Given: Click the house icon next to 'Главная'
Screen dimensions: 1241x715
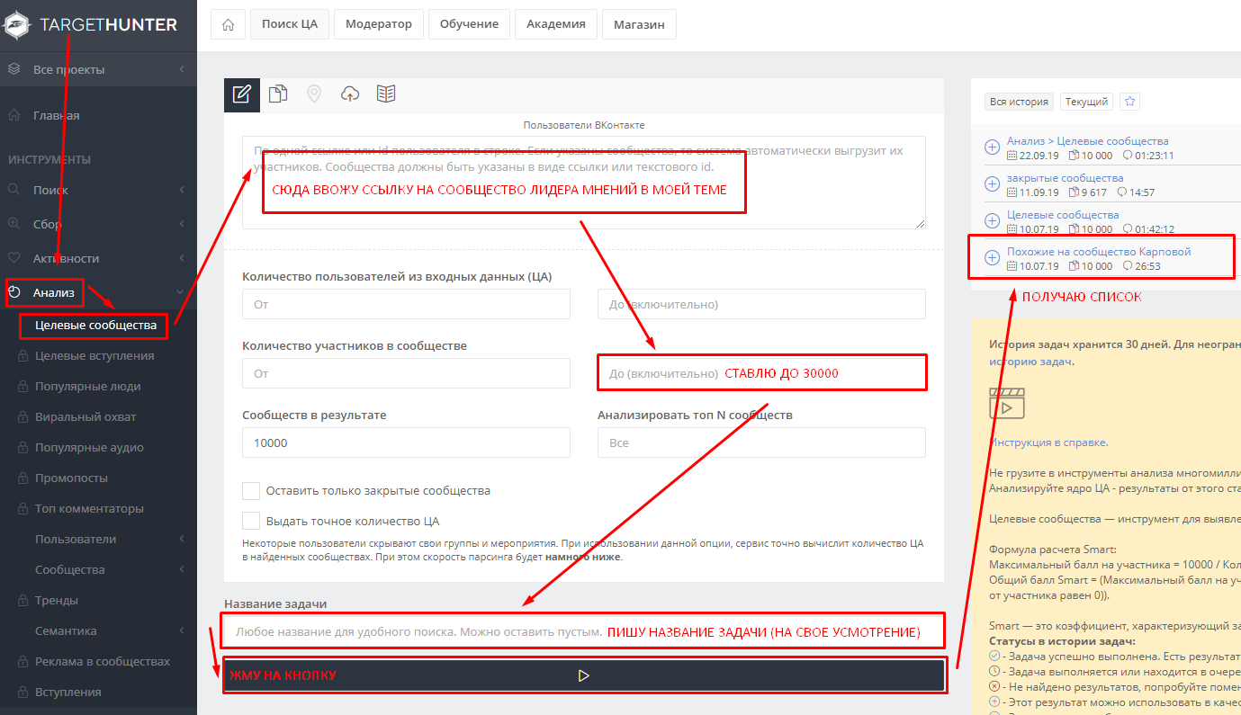Looking at the screenshot, I should (x=14, y=115).
